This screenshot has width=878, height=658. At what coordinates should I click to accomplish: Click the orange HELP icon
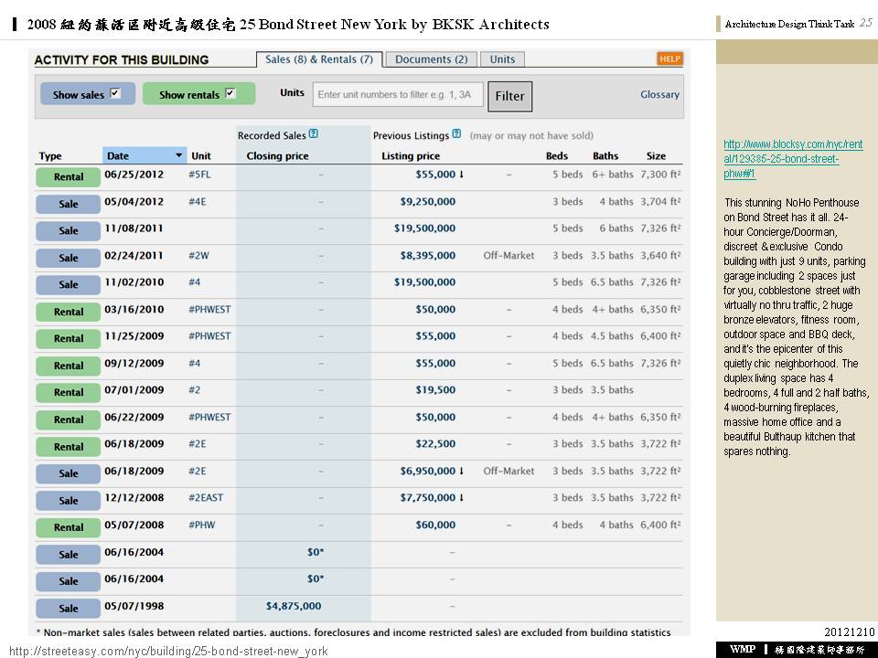(x=669, y=59)
